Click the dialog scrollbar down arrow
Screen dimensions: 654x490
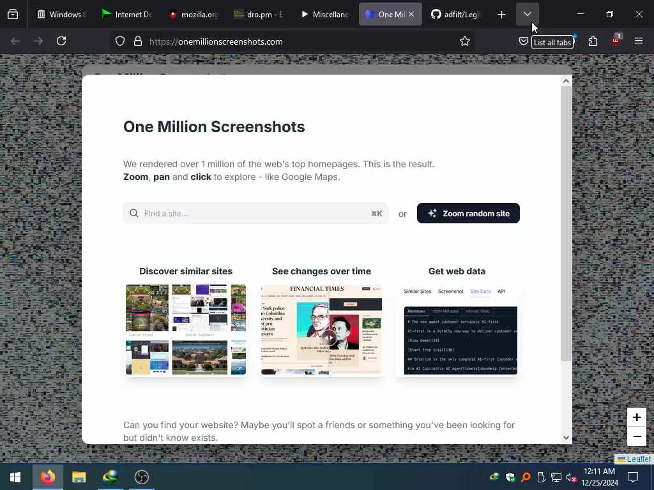(x=566, y=438)
